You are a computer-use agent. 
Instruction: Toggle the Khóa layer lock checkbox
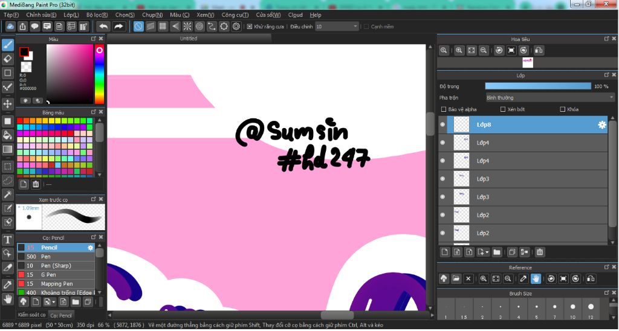pos(562,109)
